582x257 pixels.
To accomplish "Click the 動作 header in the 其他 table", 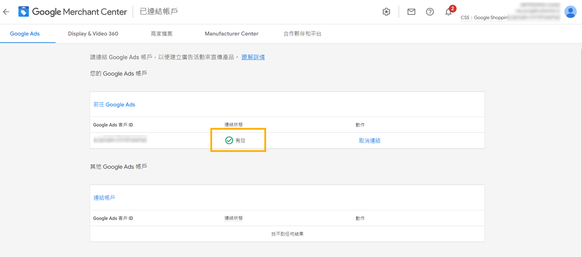I will (x=360, y=218).
